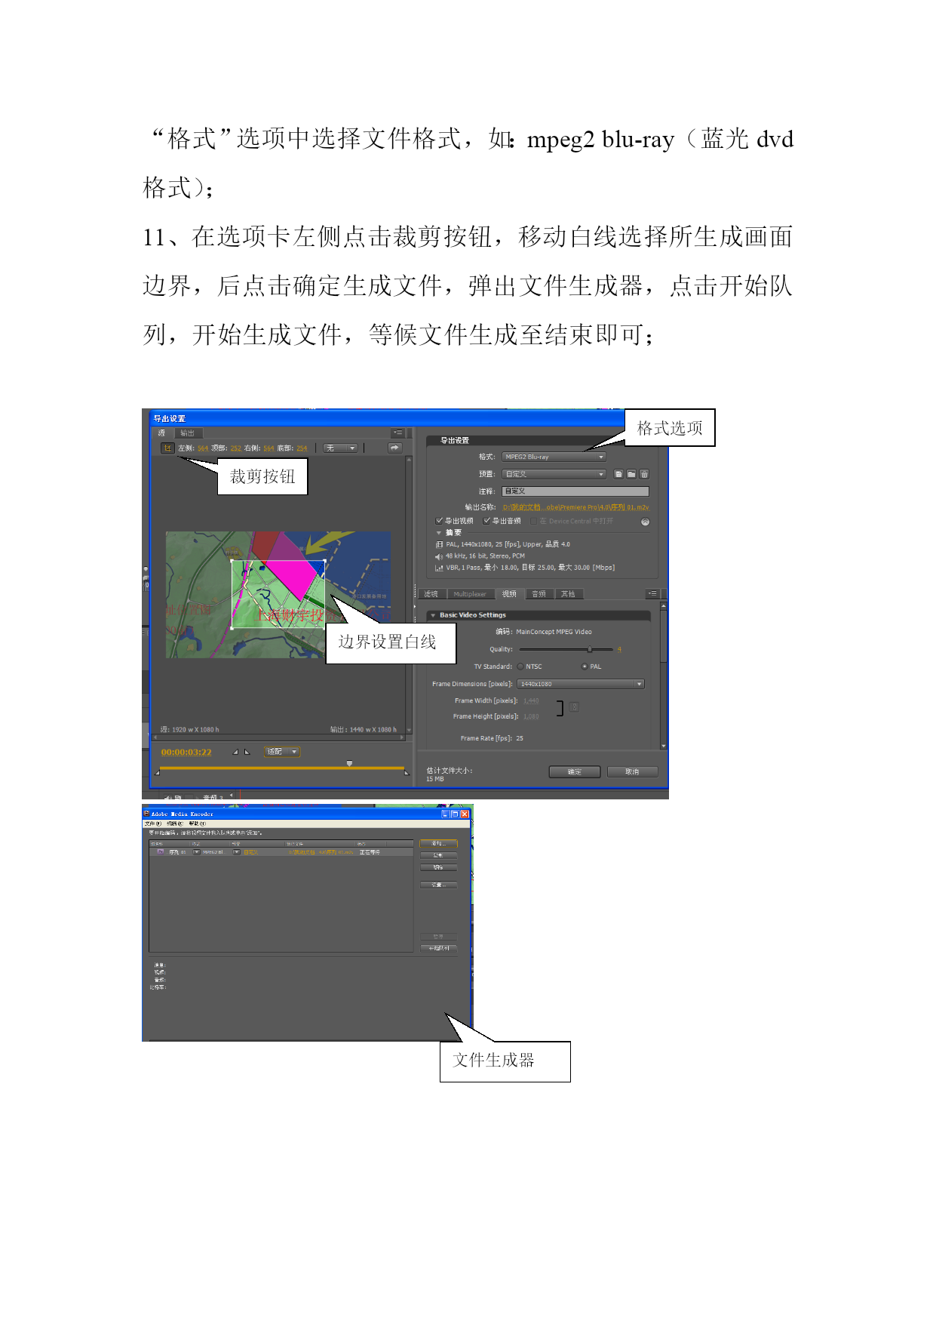Click the set in-point triangle icon

(235, 752)
